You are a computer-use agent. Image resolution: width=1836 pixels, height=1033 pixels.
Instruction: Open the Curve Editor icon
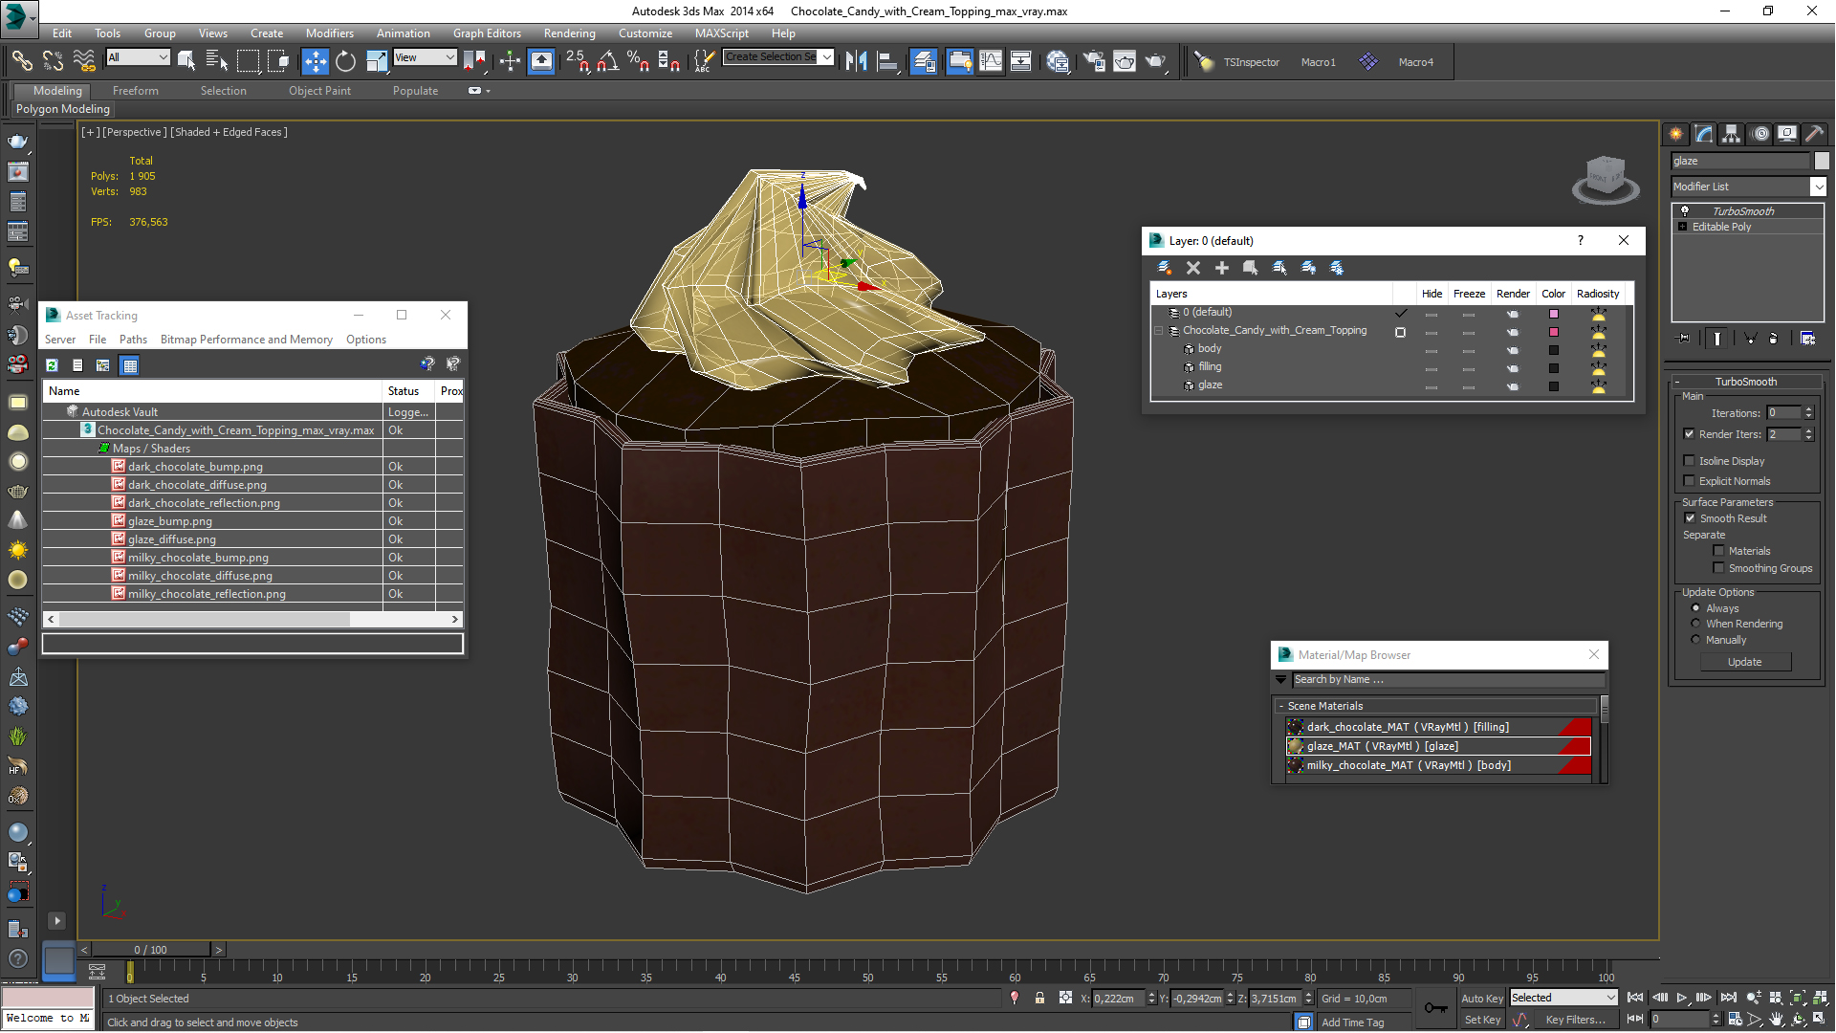(991, 61)
